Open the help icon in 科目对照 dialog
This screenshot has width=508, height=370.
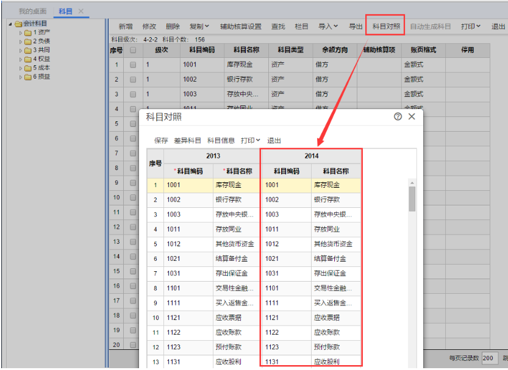(x=398, y=116)
